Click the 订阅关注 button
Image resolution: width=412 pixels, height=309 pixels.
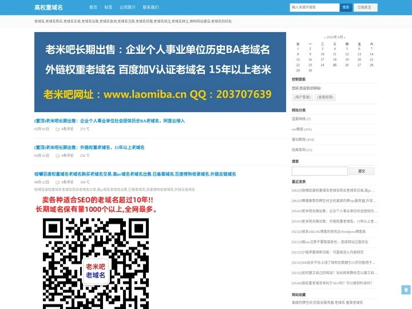pos(366,7)
